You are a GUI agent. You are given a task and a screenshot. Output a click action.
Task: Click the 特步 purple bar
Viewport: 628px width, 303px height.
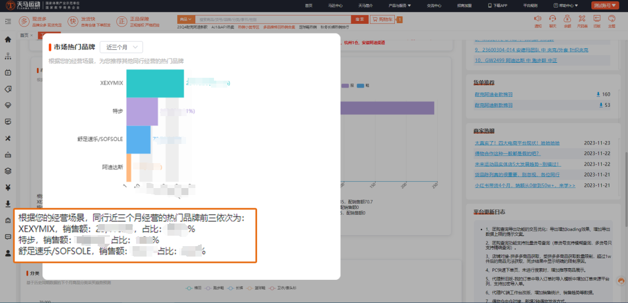142,111
